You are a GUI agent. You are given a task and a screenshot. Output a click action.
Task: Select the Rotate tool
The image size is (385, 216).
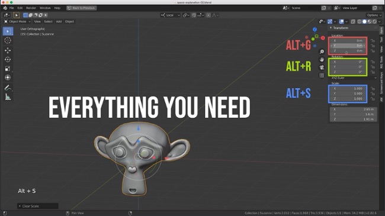(8, 59)
